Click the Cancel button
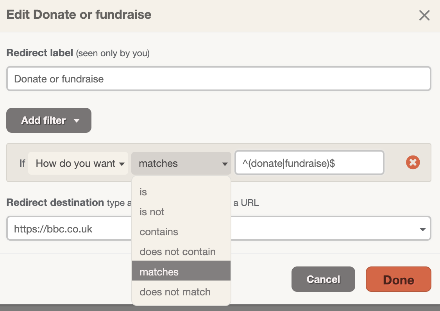Screen dimensions: 440x311 [323, 279]
